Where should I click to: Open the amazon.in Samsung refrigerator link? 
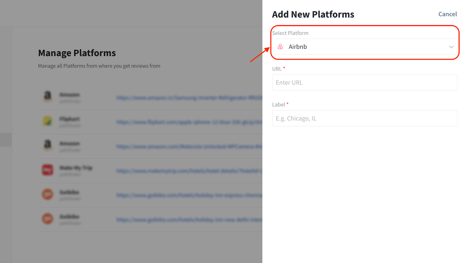pos(189,98)
